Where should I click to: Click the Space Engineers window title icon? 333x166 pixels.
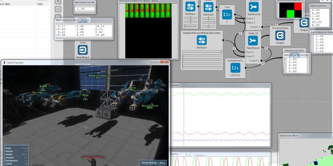pyautogui.click(x=4, y=63)
